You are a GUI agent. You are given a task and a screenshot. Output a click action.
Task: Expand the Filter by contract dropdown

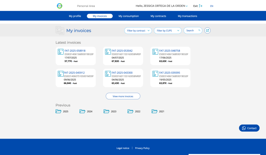pos(138,31)
